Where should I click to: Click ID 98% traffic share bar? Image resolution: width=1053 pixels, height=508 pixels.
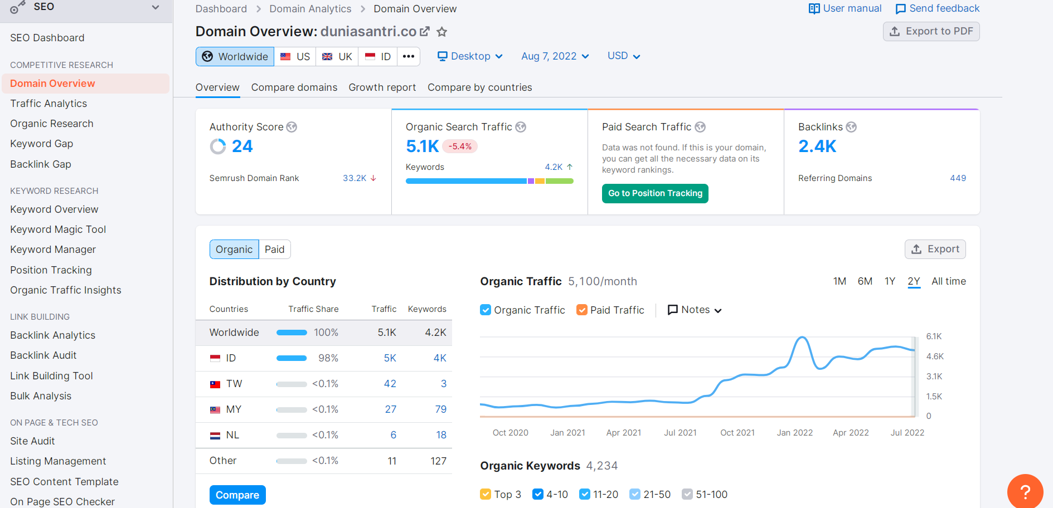click(x=292, y=358)
